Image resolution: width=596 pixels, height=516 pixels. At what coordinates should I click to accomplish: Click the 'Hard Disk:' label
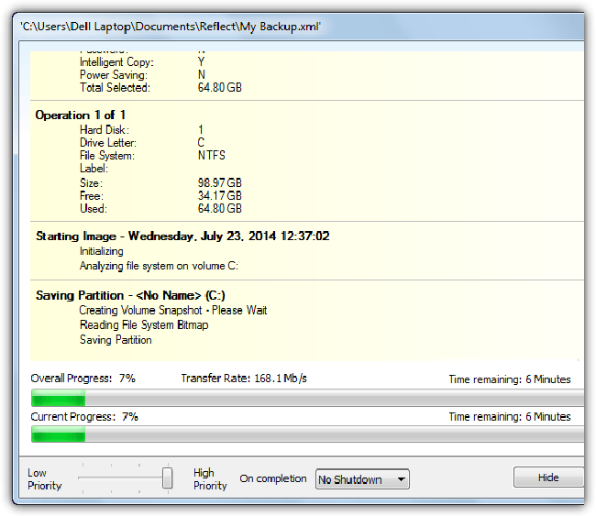pos(105,130)
